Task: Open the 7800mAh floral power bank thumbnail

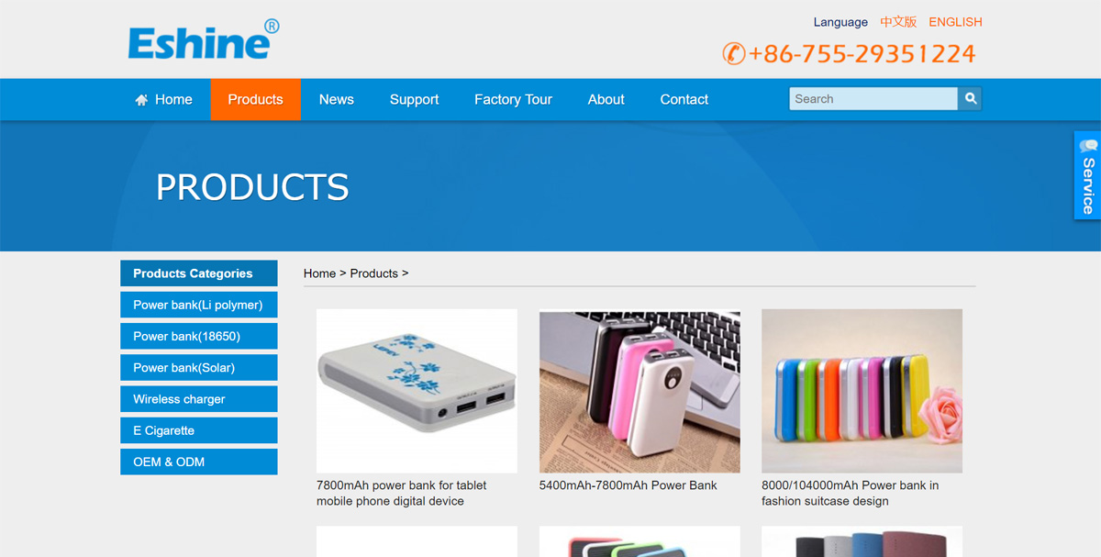Action: 417,391
